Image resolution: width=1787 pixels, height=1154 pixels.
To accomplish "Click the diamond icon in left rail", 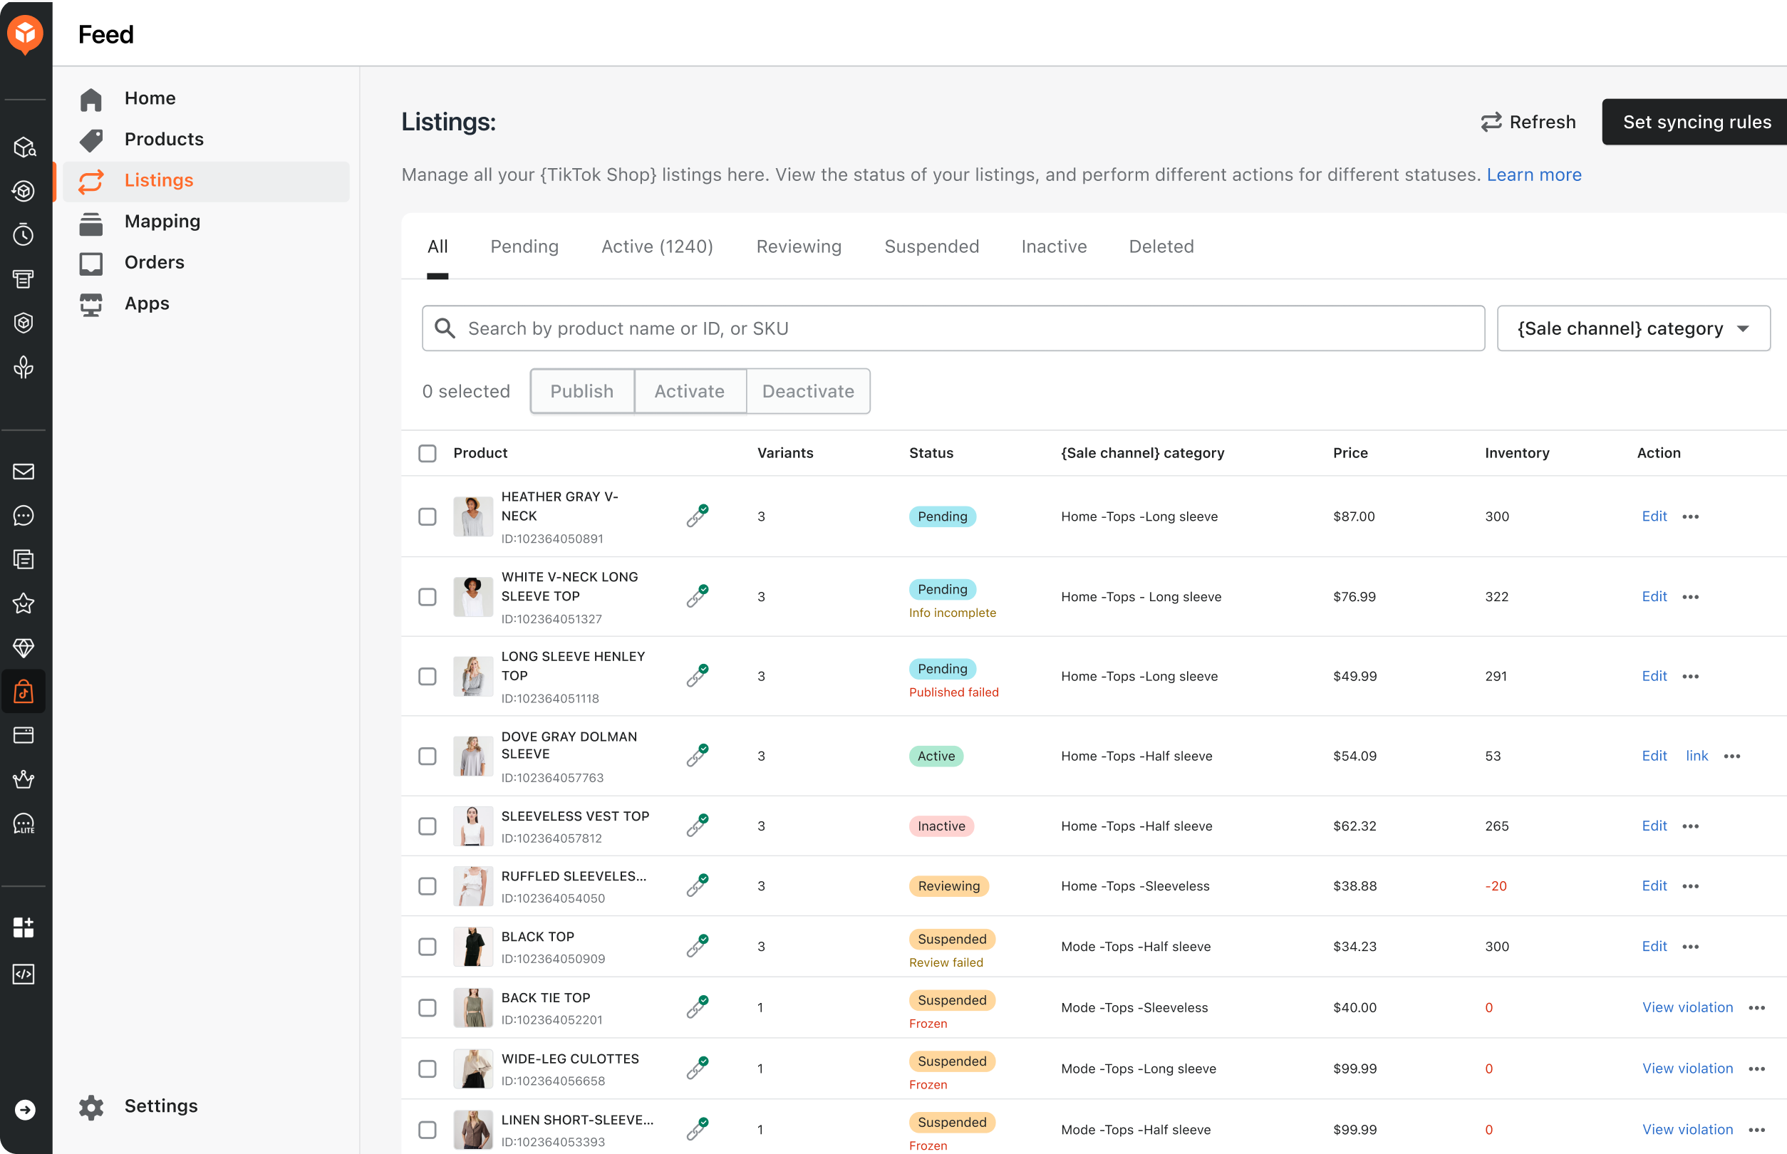I will 24,648.
